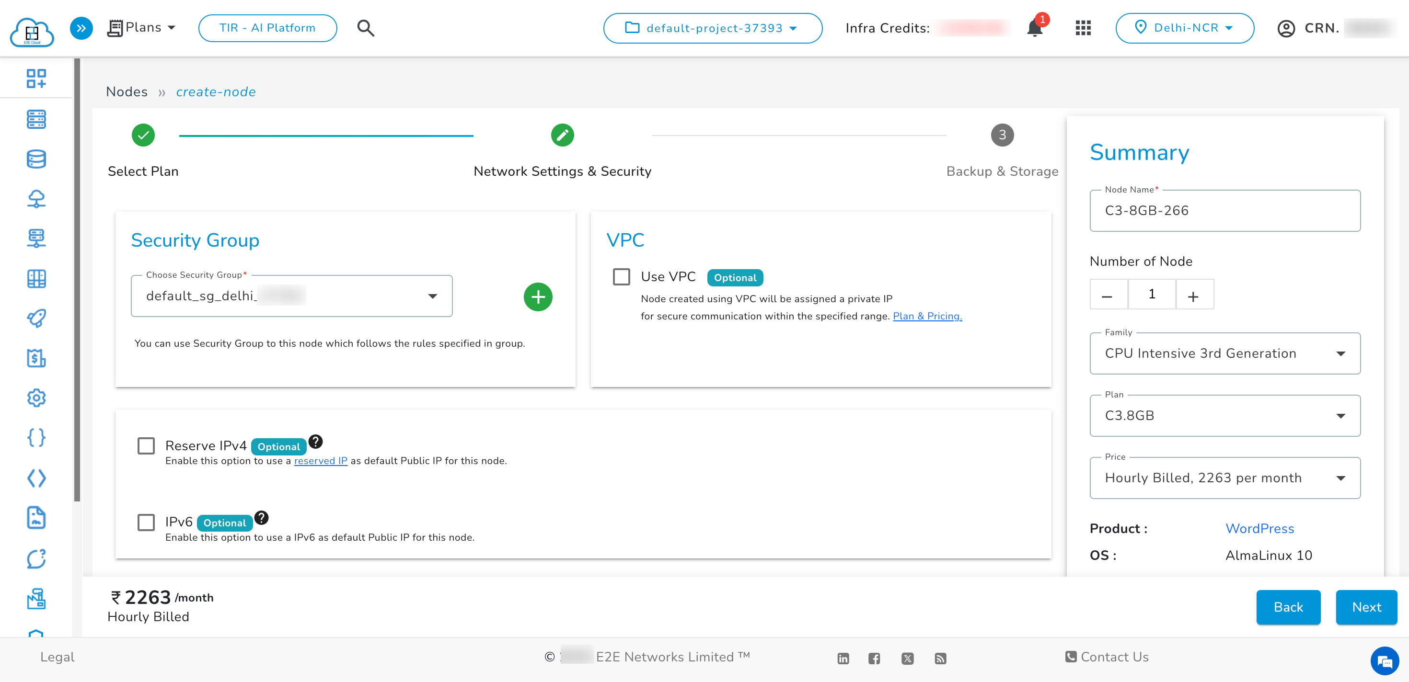Image resolution: width=1409 pixels, height=682 pixels.
Task: Open the Delhi-NCR region selector
Action: (x=1184, y=28)
